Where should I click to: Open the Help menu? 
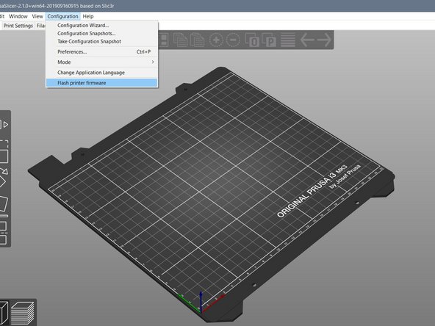click(x=88, y=16)
